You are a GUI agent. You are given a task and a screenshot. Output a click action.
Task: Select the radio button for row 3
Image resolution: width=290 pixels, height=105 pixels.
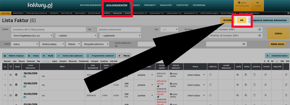click(11, 96)
